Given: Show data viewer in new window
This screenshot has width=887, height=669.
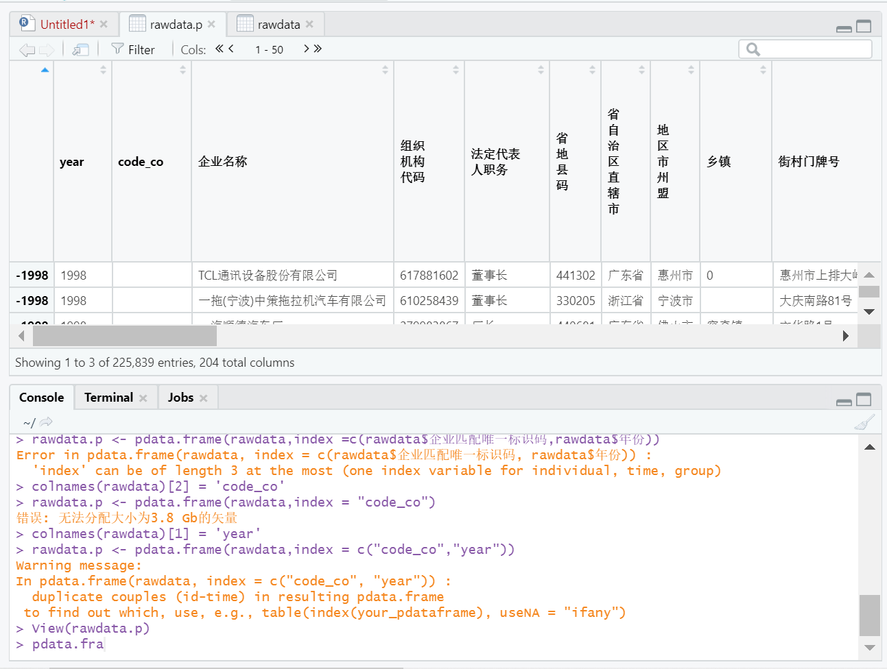Looking at the screenshot, I should pyautogui.click(x=81, y=49).
